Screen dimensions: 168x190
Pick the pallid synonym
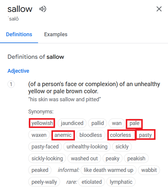(98, 123)
